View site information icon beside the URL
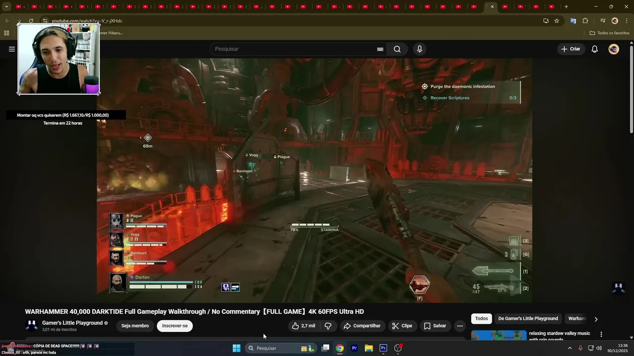The image size is (634, 356). 45,21
